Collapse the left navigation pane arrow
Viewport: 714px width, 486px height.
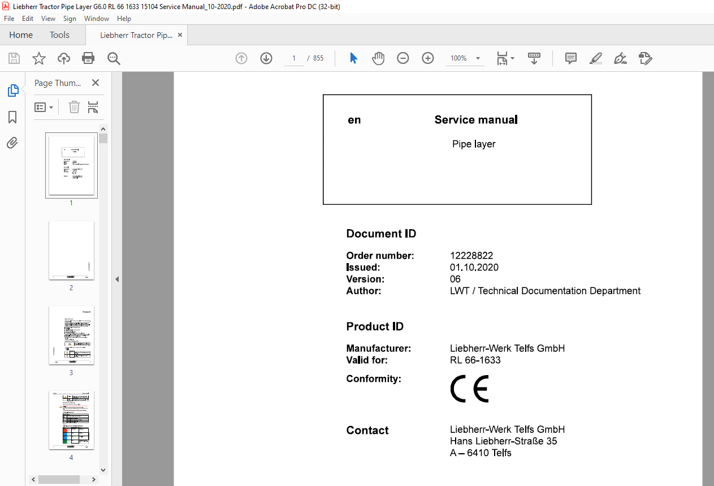pyautogui.click(x=117, y=279)
